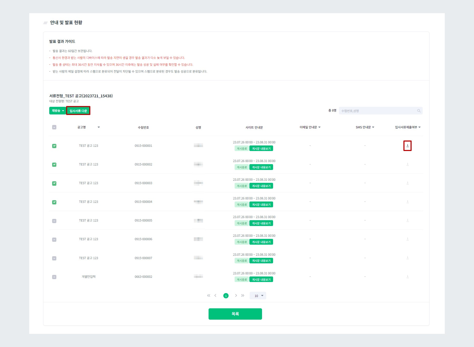Open the 이메일 안내문 column filter

tap(319, 127)
